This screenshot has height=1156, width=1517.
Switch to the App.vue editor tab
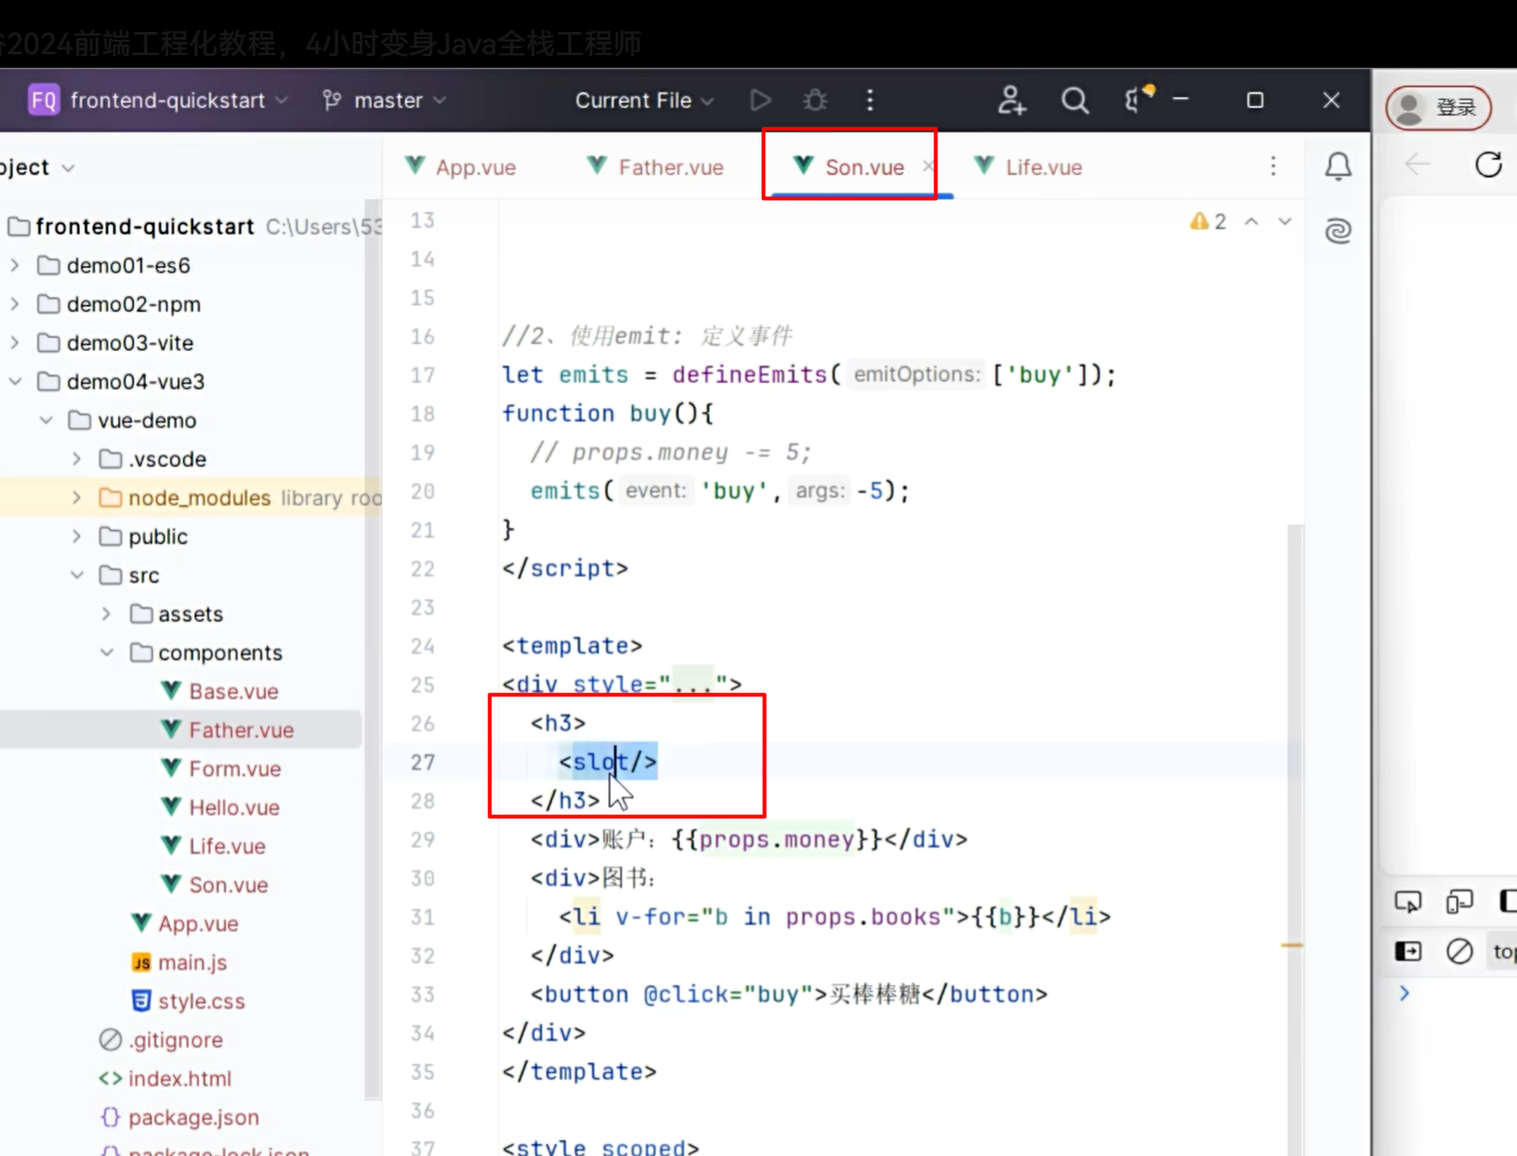pos(461,166)
